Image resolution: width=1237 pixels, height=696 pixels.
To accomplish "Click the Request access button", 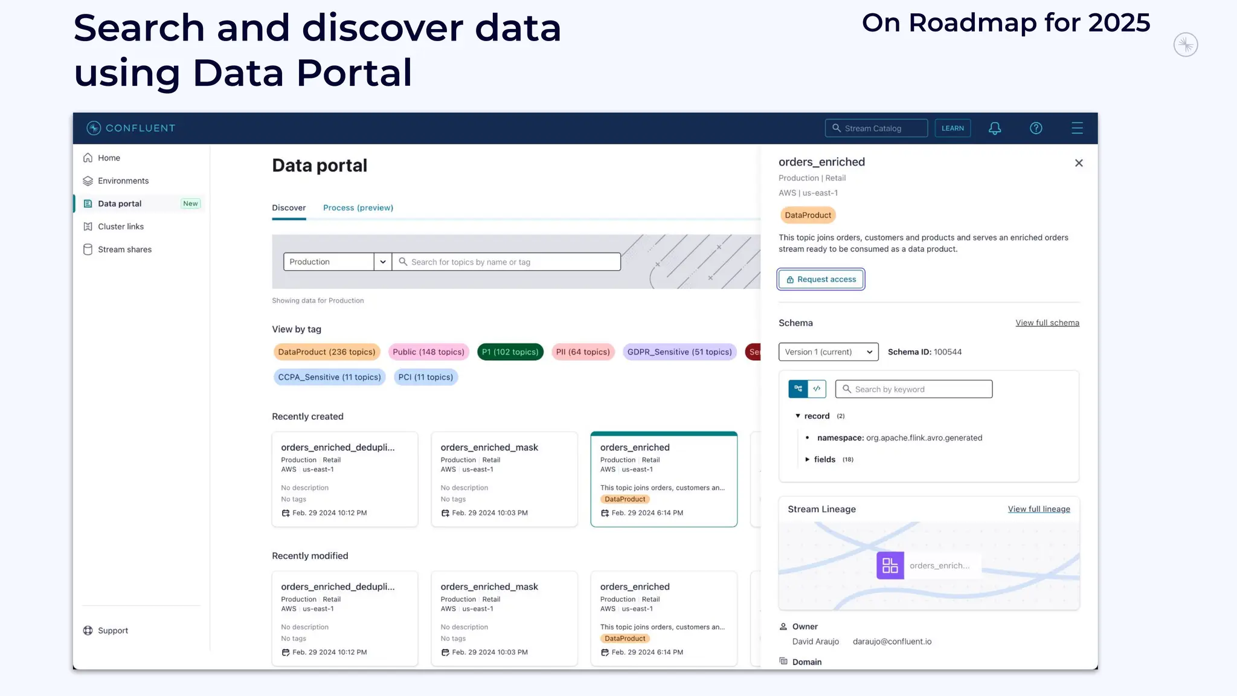I will pyautogui.click(x=821, y=279).
